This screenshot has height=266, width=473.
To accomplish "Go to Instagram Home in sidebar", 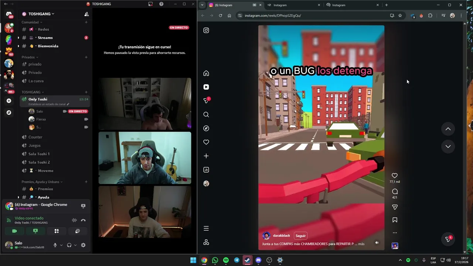I will (206, 73).
